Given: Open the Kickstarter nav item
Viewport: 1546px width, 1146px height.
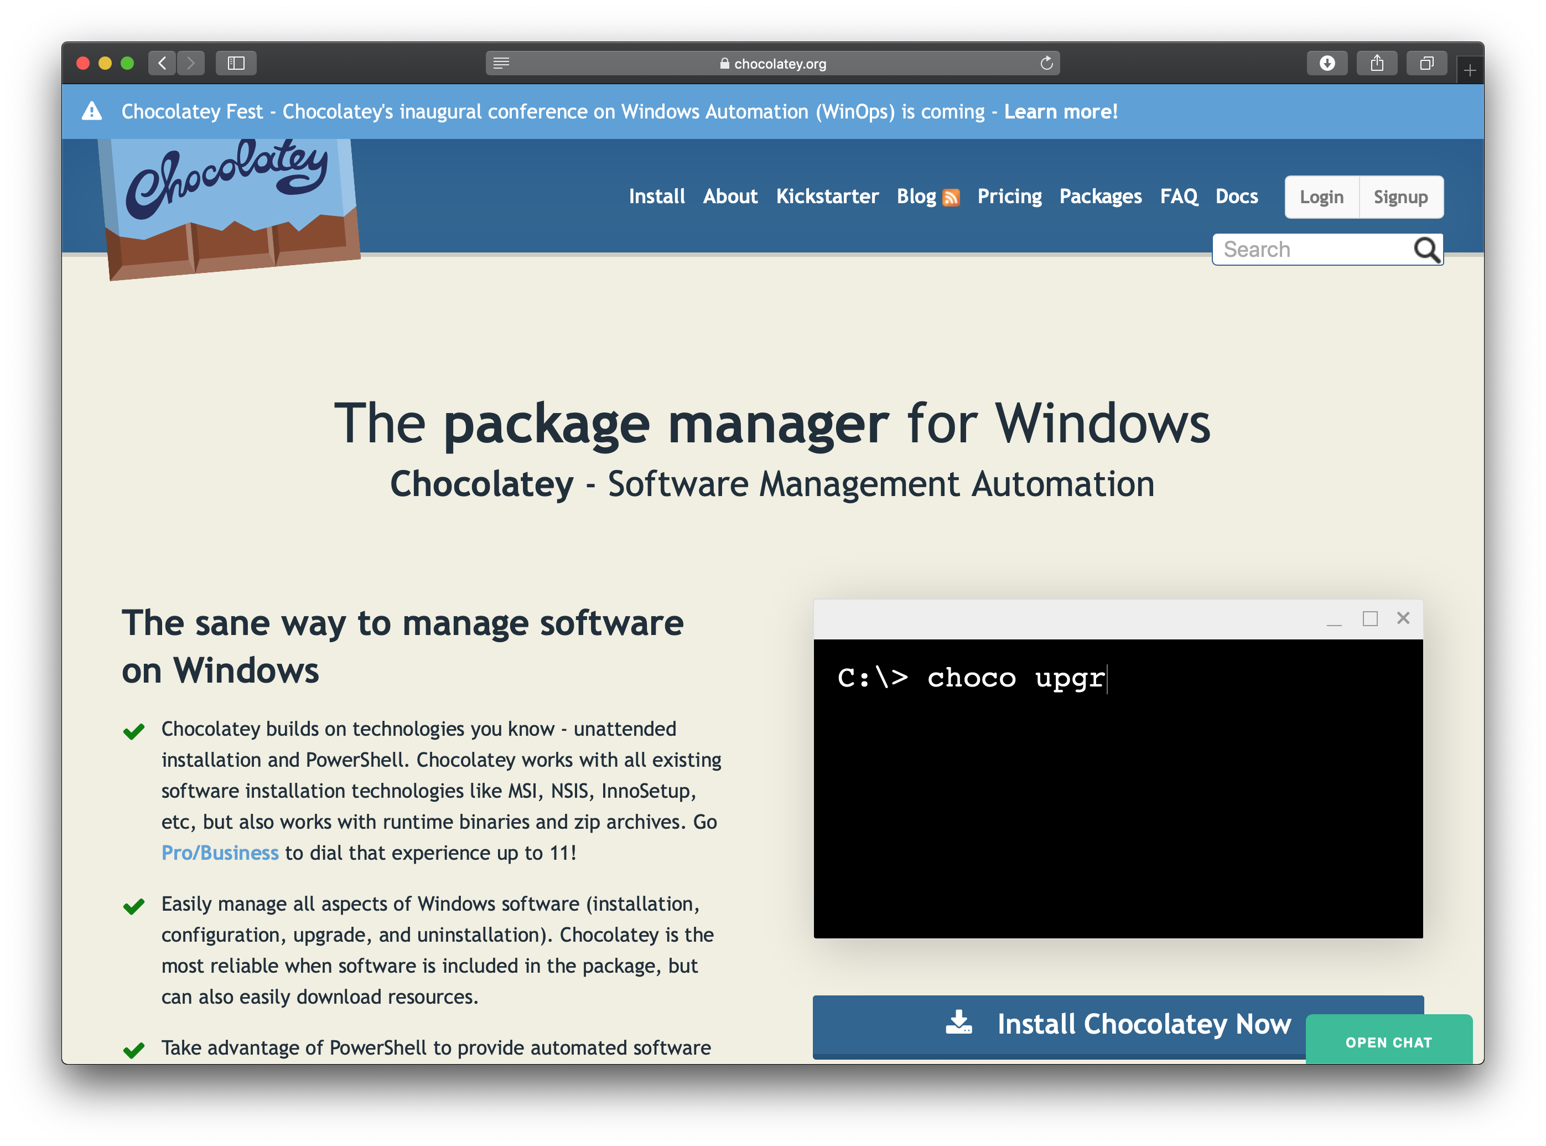Looking at the screenshot, I should [827, 197].
